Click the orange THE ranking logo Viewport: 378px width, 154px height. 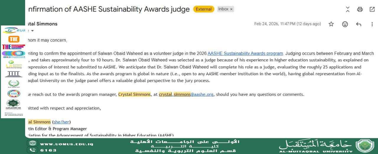[14, 39]
